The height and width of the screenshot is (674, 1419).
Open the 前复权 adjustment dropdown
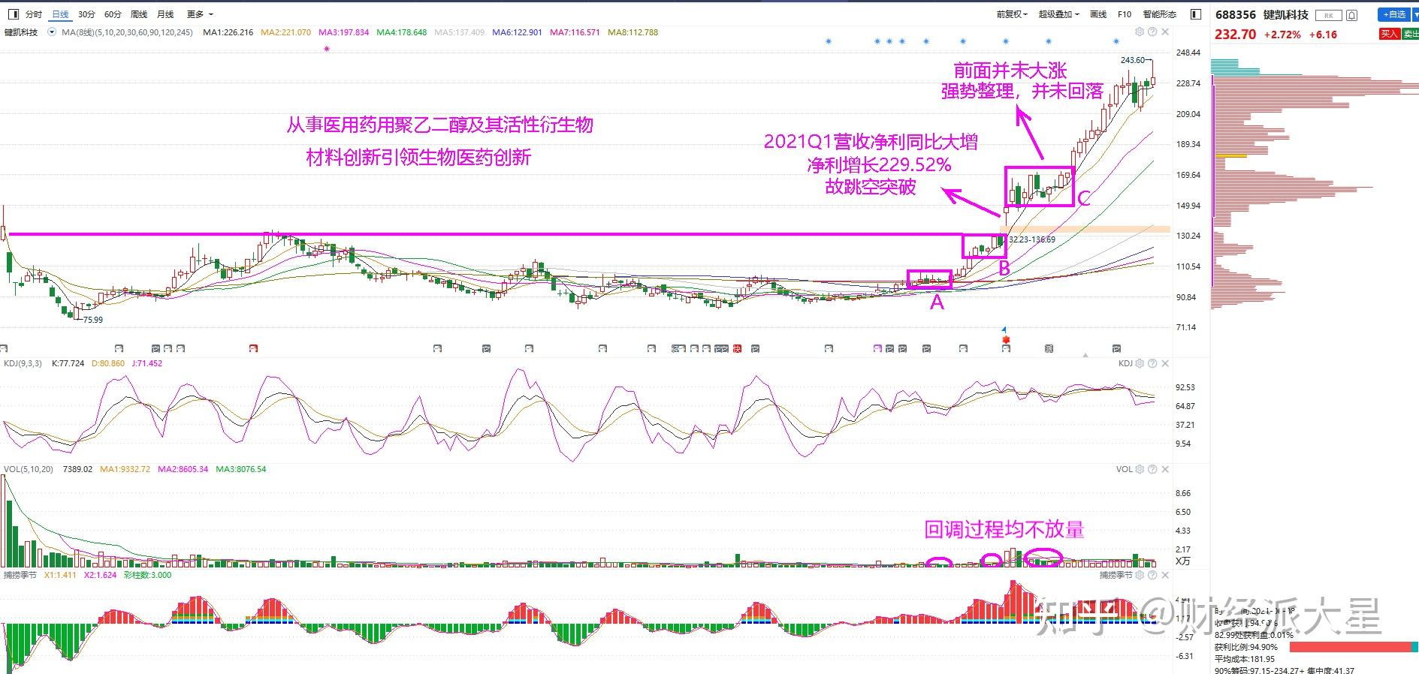pyautogui.click(x=1011, y=14)
